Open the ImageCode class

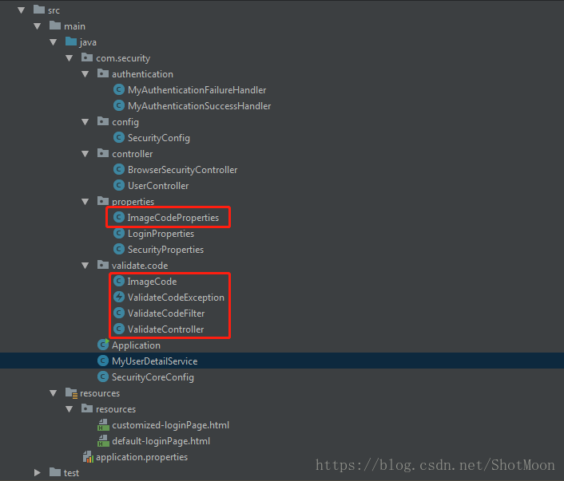coord(152,282)
